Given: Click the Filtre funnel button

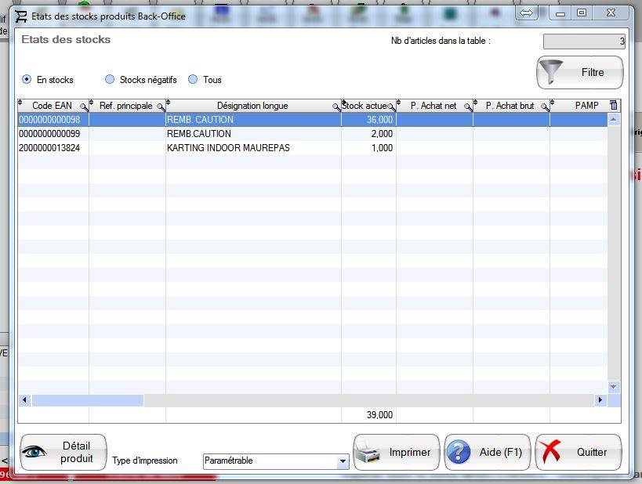Looking at the screenshot, I should point(579,73).
